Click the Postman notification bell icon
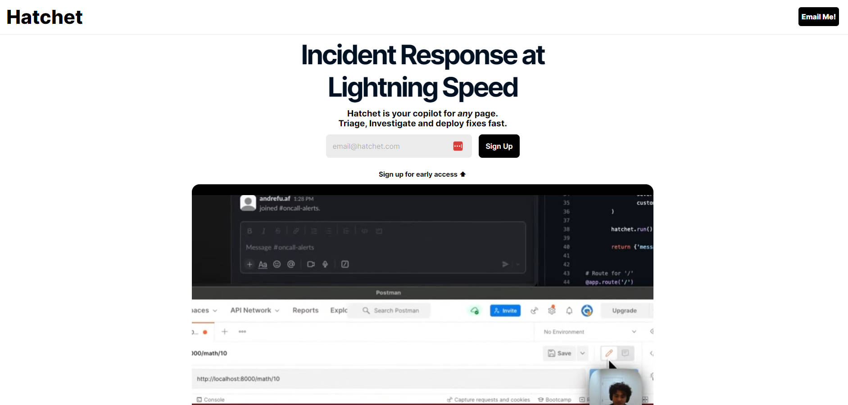This screenshot has height=405, width=848. (569, 311)
